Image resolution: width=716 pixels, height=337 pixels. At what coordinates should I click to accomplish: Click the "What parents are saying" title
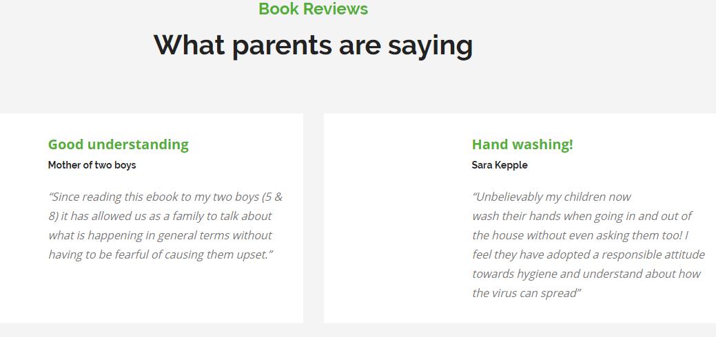(x=313, y=45)
